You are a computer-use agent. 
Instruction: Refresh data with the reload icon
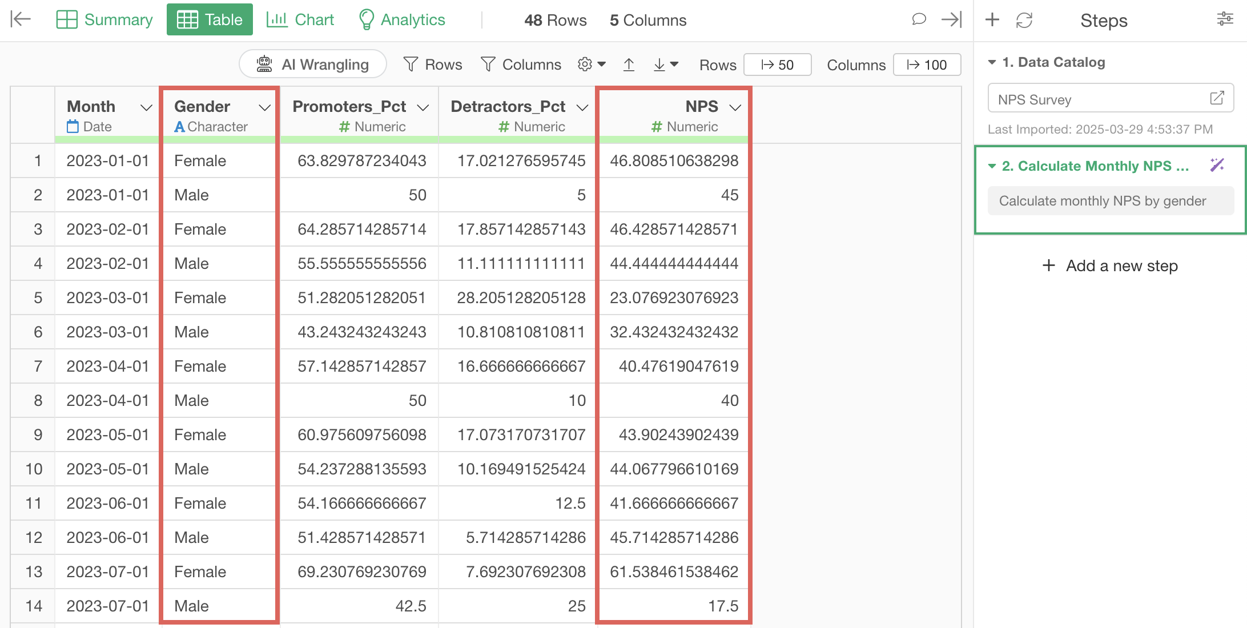(x=1024, y=20)
